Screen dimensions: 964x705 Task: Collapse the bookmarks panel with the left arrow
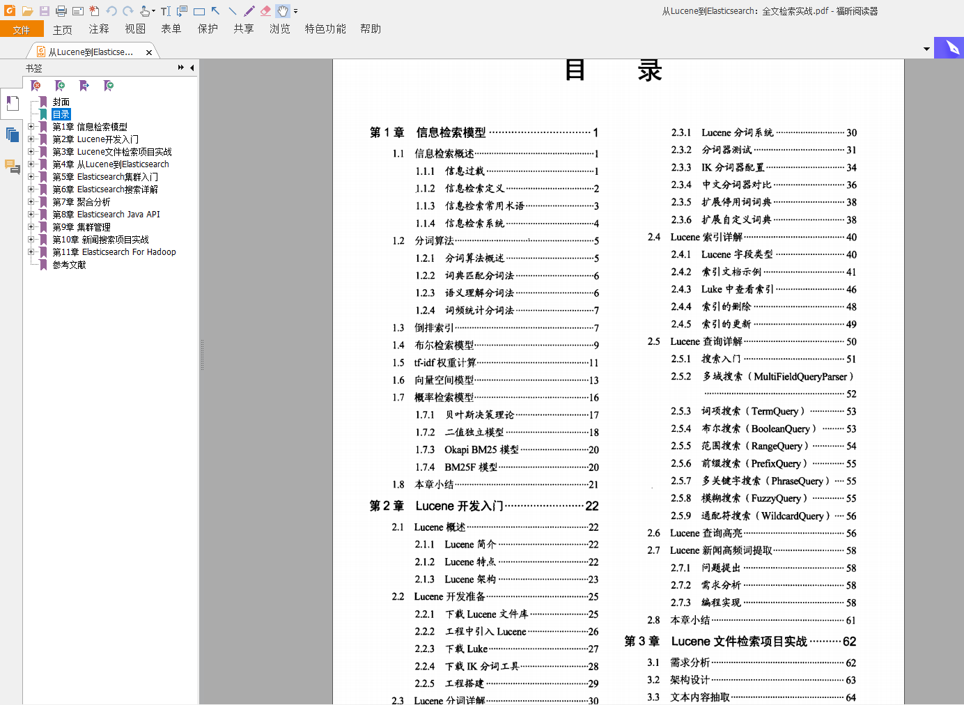192,68
